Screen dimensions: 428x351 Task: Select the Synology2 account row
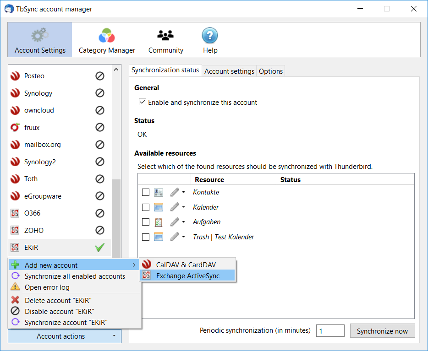click(x=60, y=162)
